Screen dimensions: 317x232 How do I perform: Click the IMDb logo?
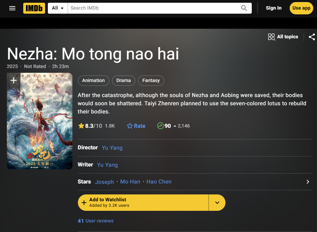pyautogui.click(x=34, y=8)
